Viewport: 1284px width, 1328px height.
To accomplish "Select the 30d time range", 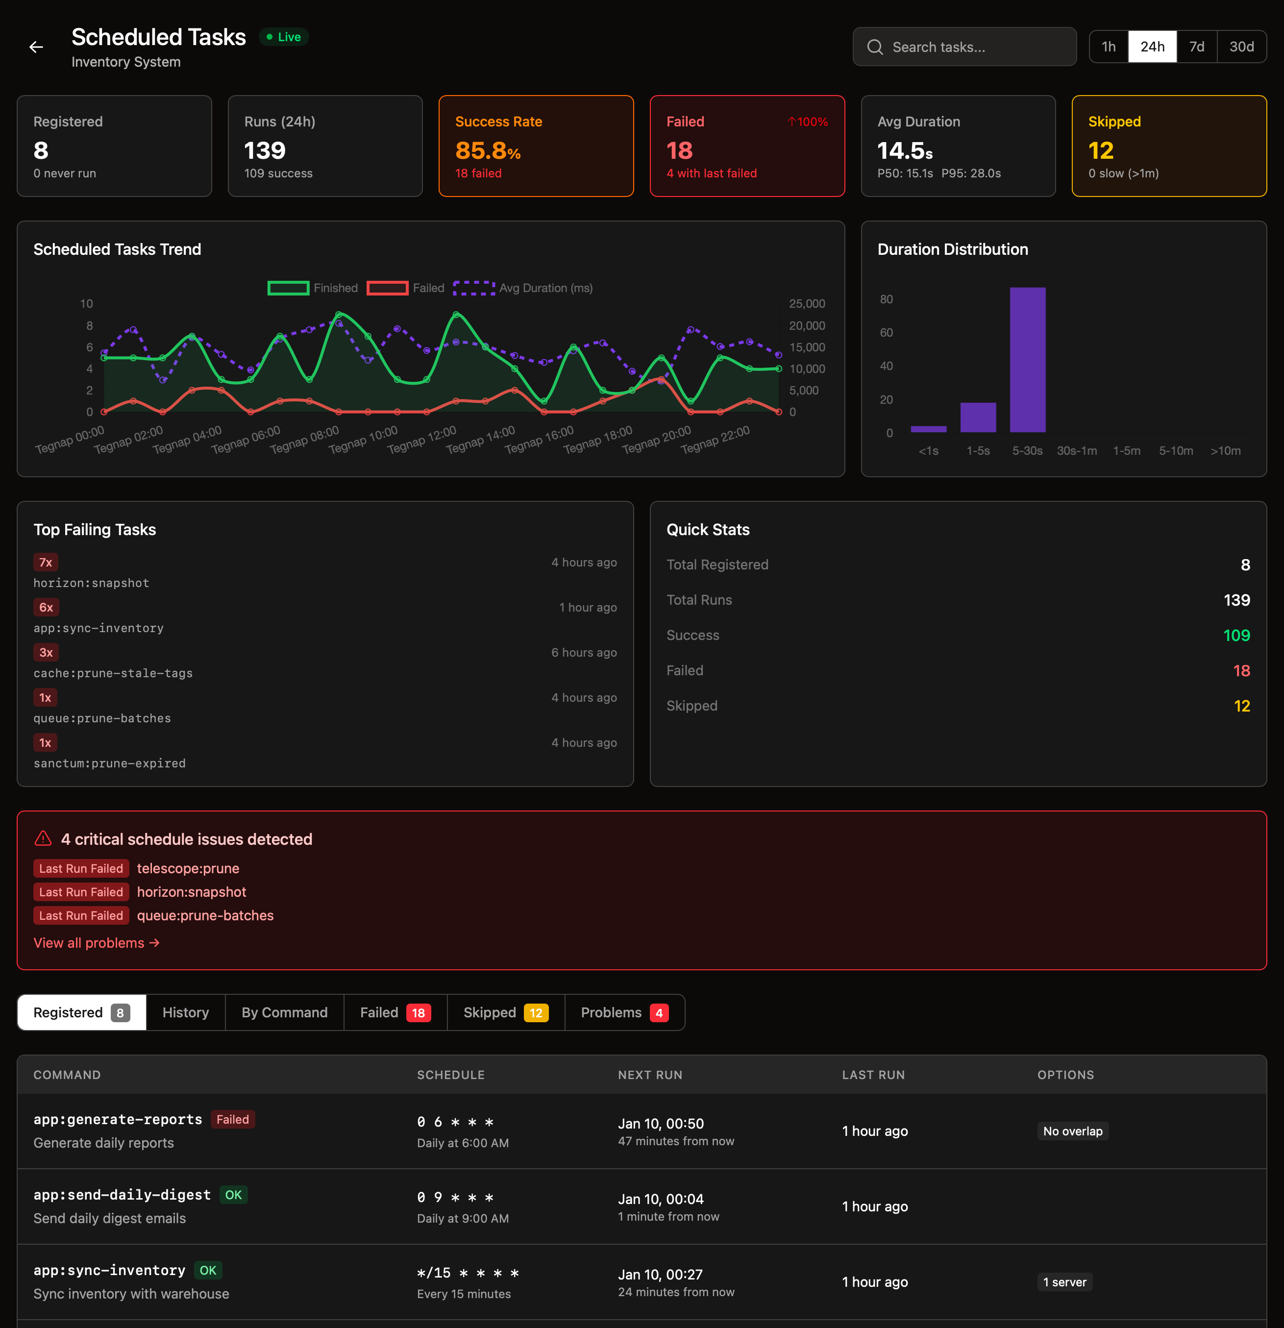I will (x=1241, y=47).
